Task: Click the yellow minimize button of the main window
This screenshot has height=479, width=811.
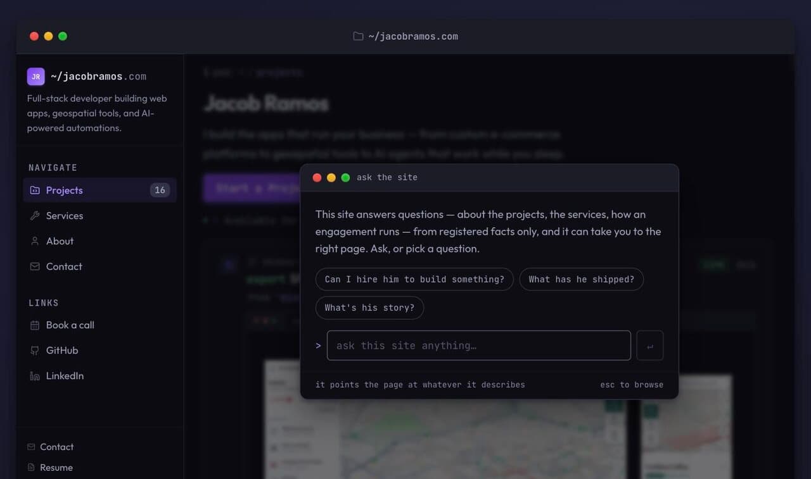Action: click(x=48, y=36)
